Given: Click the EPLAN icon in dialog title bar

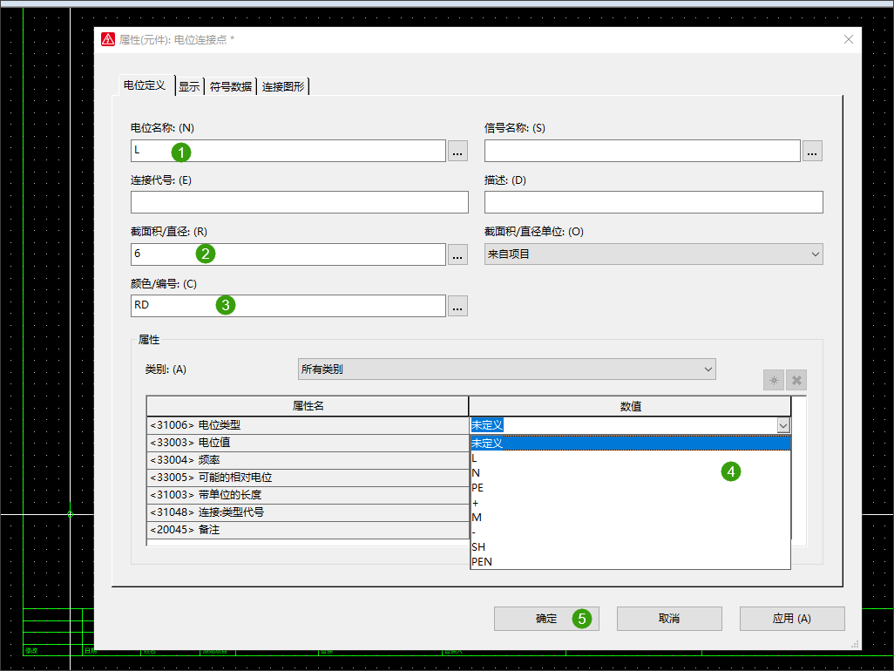Looking at the screenshot, I should [108, 39].
